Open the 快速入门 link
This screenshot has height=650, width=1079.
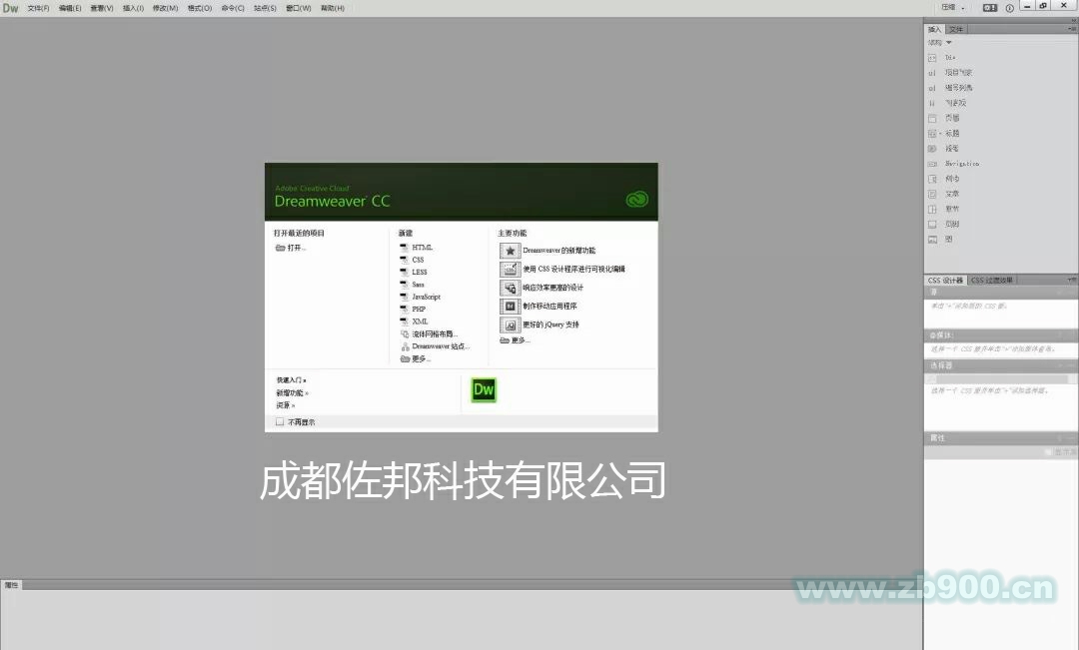[287, 380]
